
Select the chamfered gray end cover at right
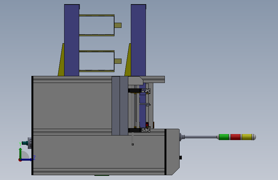[173, 152]
